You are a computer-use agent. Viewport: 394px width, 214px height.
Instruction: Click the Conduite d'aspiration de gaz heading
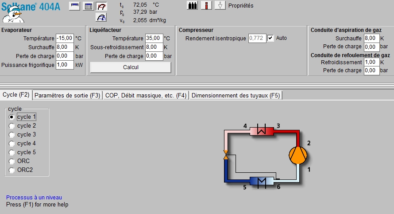click(x=346, y=30)
